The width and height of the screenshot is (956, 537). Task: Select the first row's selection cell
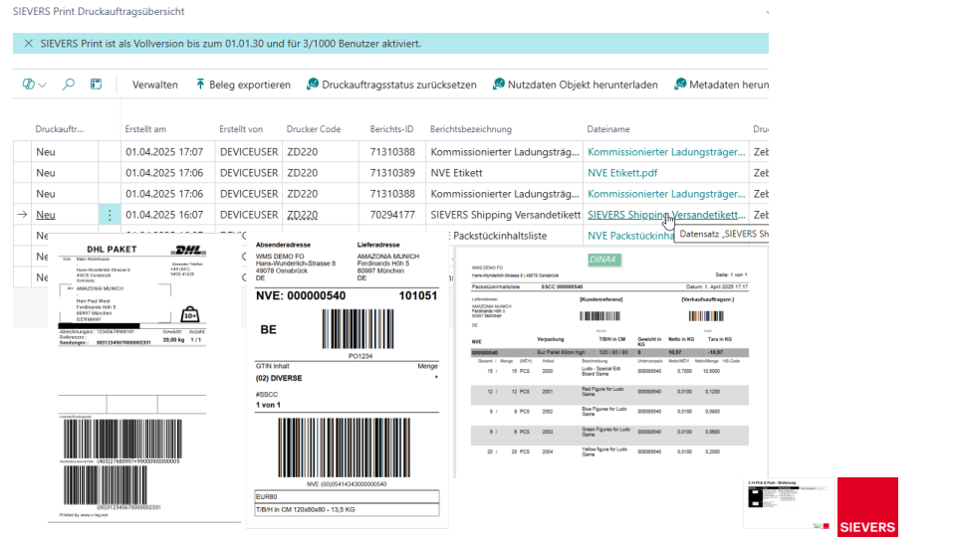coord(23,151)
